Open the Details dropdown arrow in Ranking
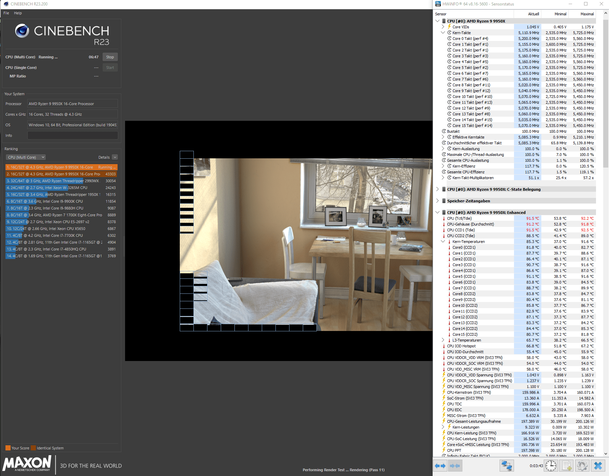 pyautogui.click(x=115, y=157)
